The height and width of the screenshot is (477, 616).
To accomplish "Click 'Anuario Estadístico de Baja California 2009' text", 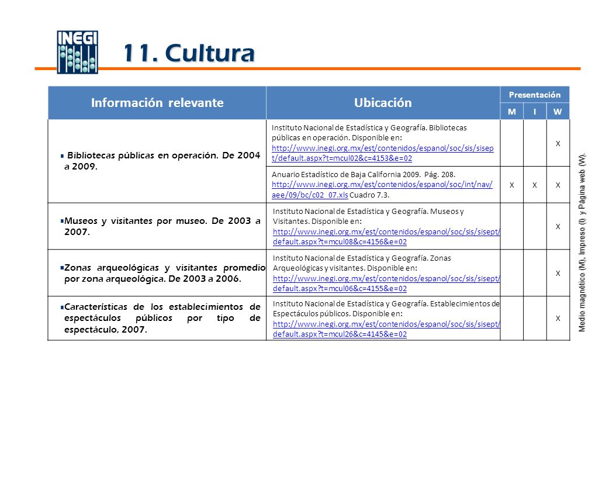I will [x=346, y=174].
